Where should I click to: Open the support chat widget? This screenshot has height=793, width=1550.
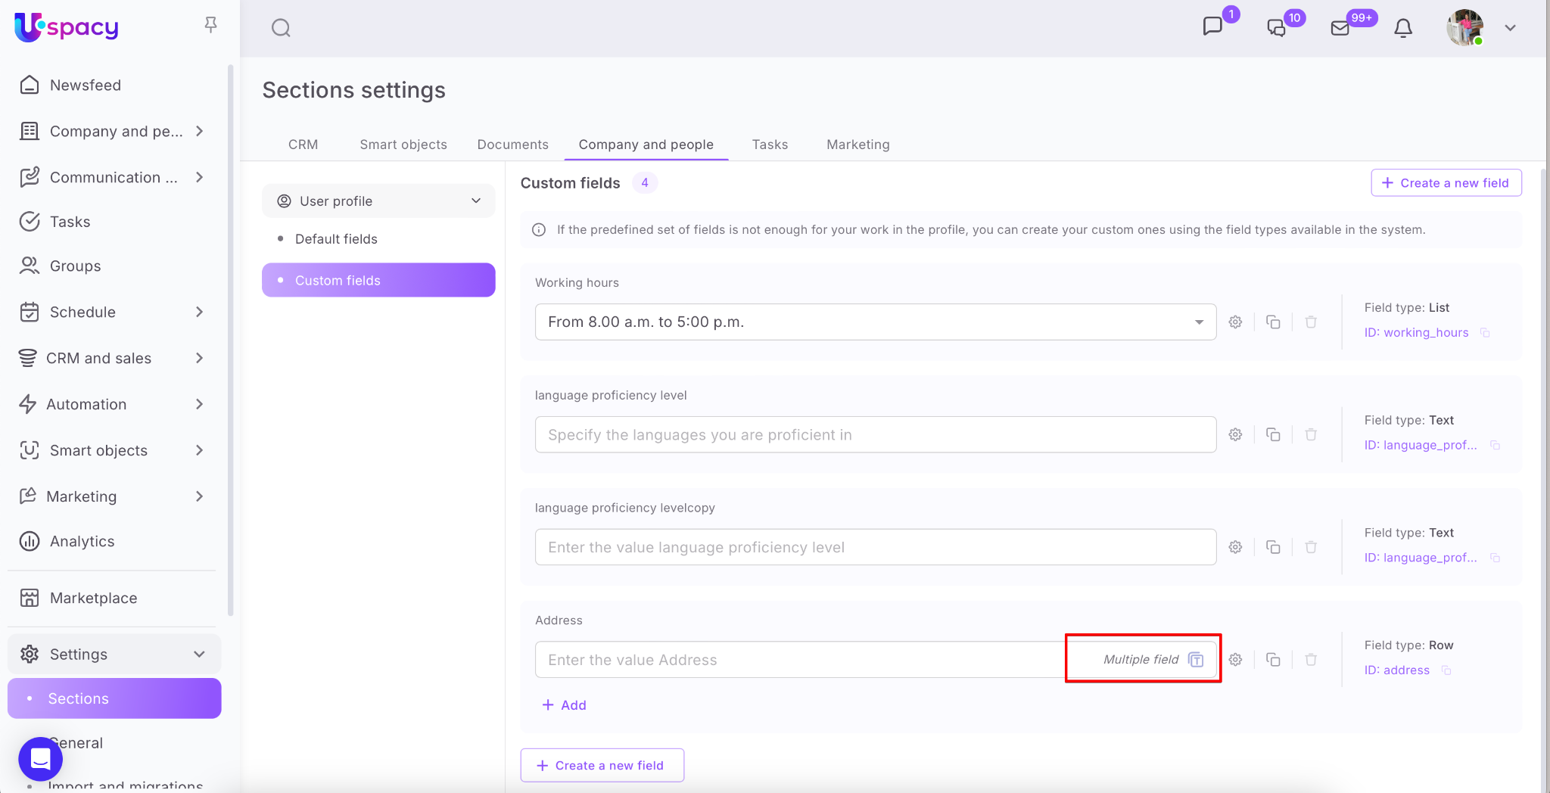pos(40,758)
